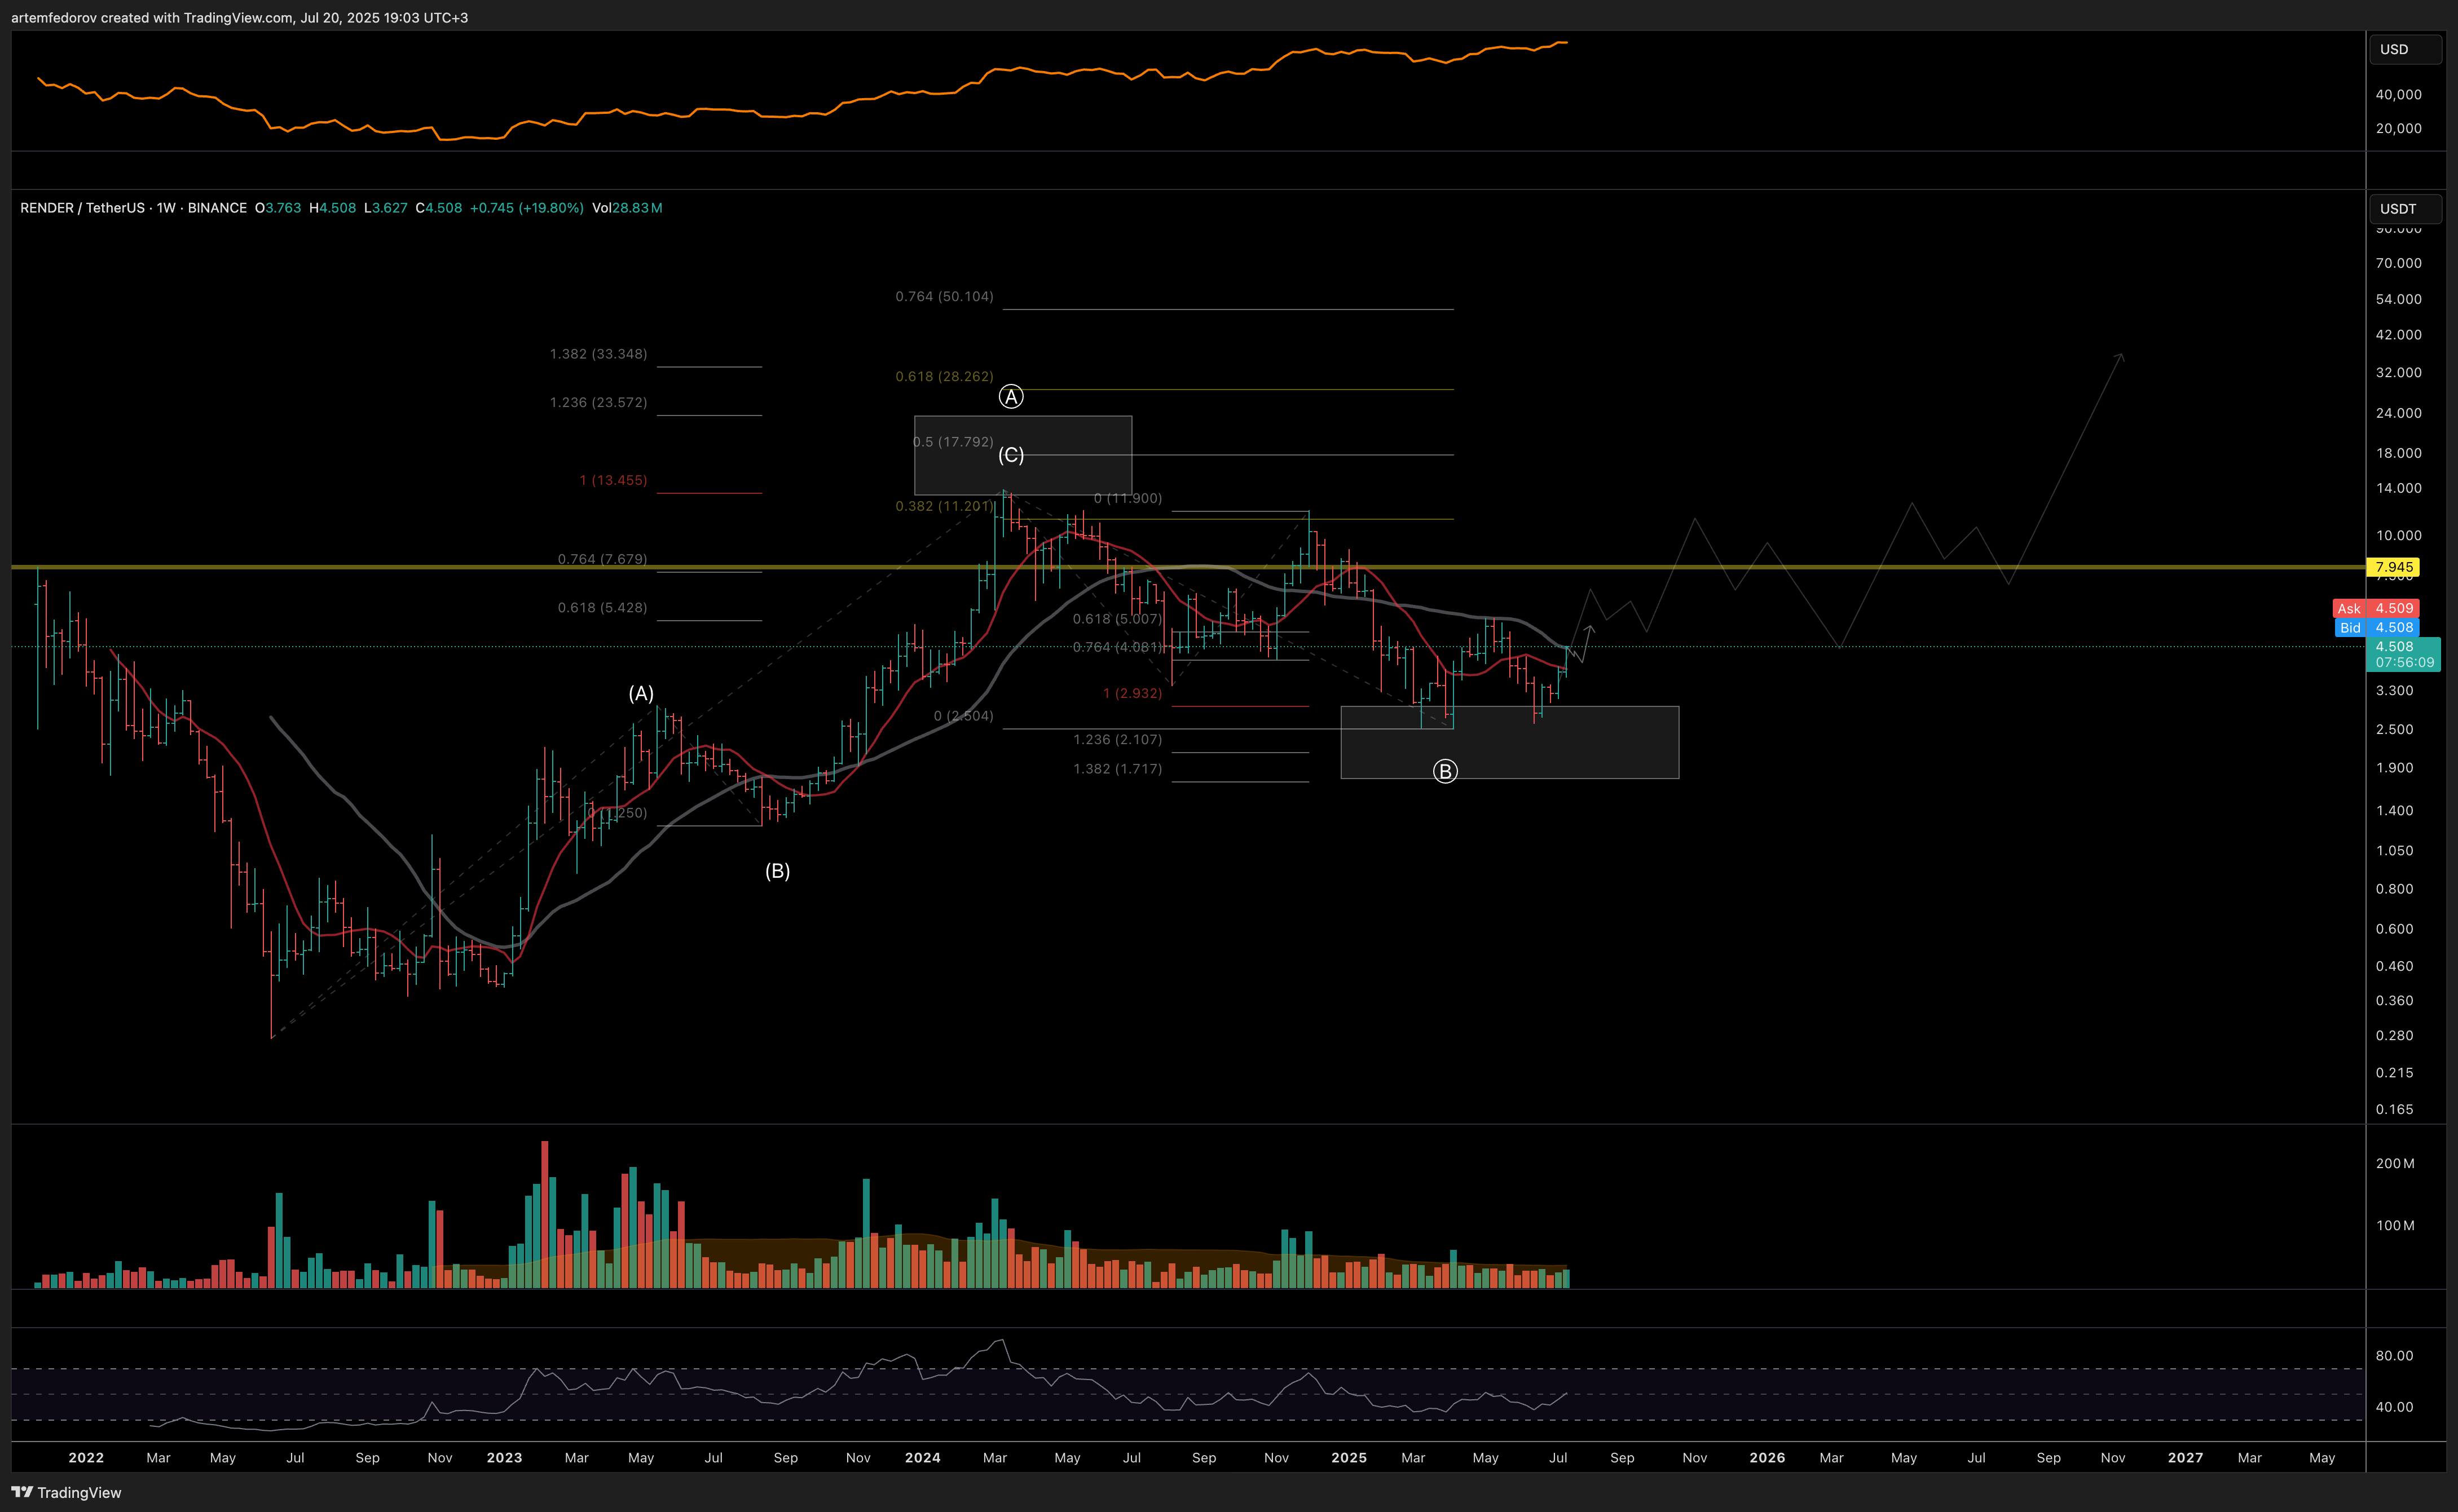Click the 0.382 (11.201) Fibonacci label
Screen dimensions: 2458x1512
point(944,506)
